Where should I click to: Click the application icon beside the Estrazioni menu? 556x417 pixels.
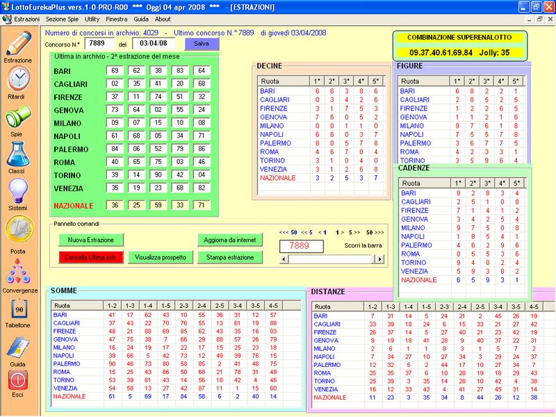tap(7, 19)
